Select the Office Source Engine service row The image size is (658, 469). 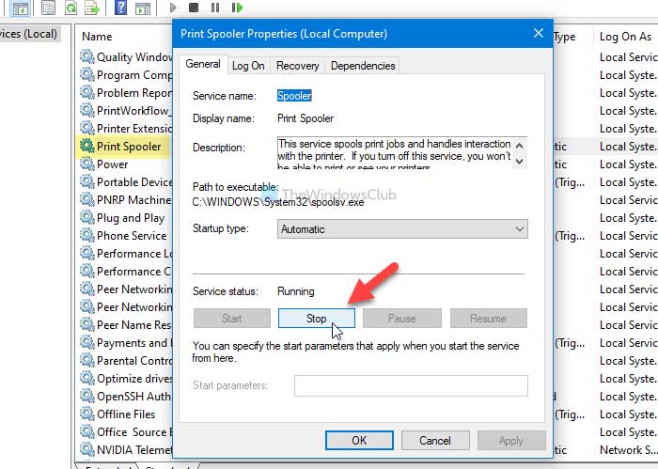(125, 432)
